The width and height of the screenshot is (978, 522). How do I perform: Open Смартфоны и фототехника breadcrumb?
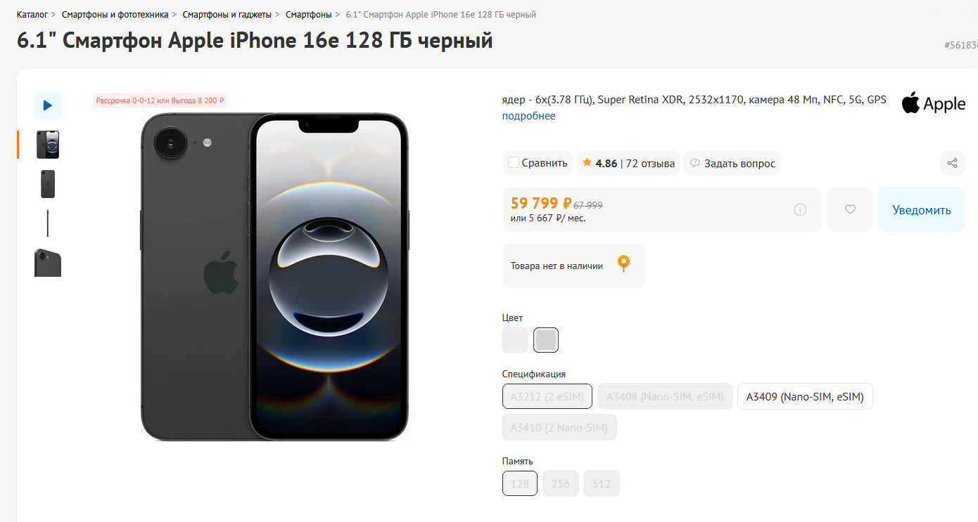coord(115,14)
